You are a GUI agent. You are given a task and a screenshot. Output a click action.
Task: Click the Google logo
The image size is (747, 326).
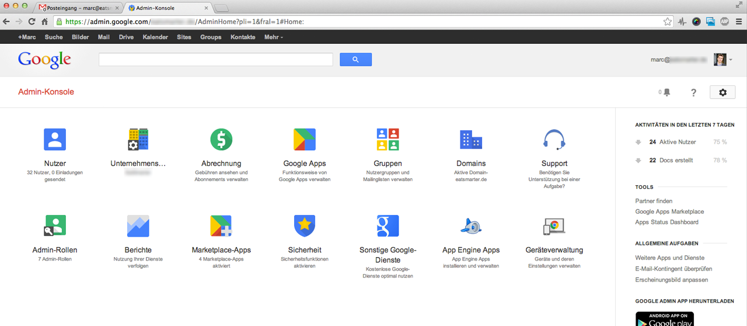coord(44,60)
